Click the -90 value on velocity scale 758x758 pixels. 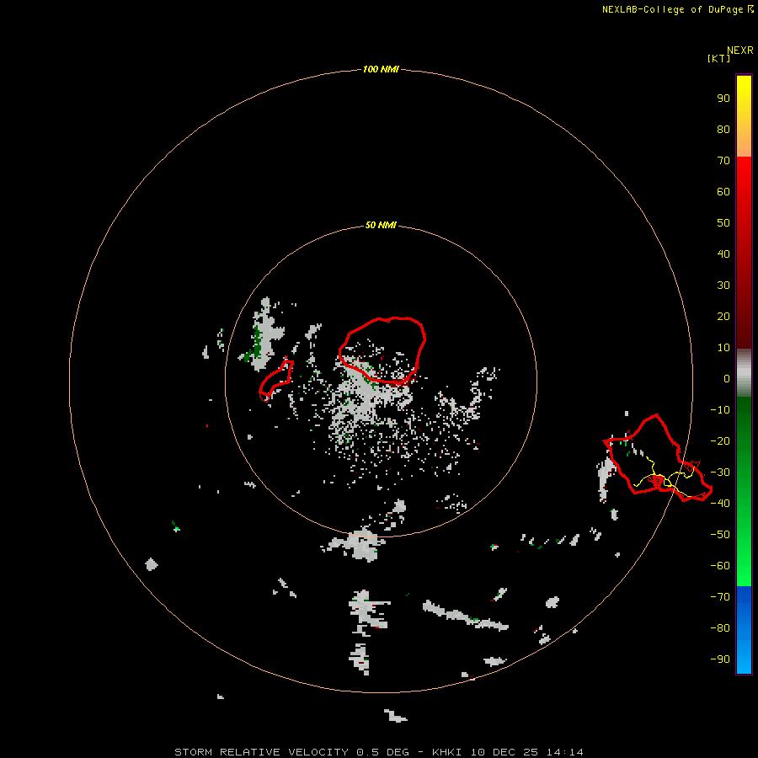click(x=720, y=659)
